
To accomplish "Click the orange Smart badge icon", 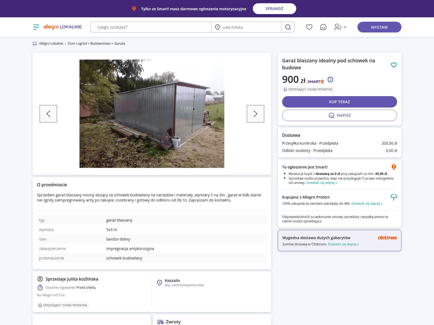I will pyautogui.click(x=394, y=167).
